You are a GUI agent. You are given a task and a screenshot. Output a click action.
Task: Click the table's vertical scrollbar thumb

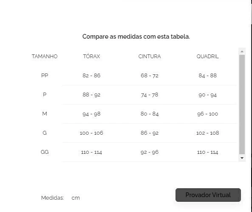[x=242, y=105]
